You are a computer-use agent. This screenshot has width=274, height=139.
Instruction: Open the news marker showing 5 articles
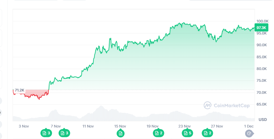187,133
